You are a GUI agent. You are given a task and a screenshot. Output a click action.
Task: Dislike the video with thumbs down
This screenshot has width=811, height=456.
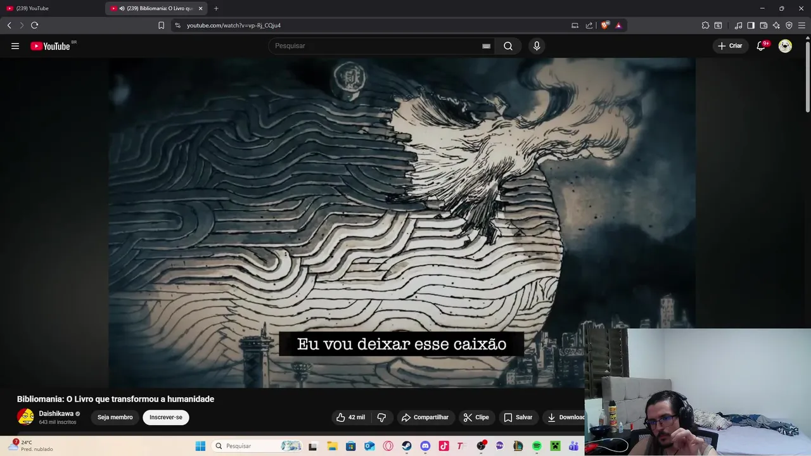point(381,417)
